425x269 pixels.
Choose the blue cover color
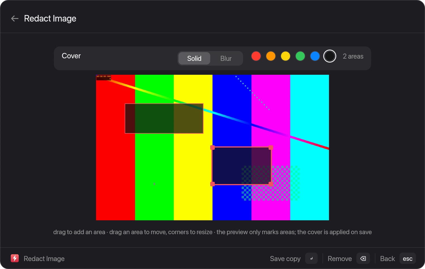tap(315, 56)
